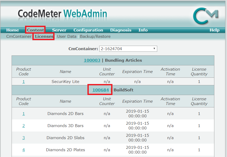Click product code 3 for Diamonds 2D Slabs
Image resolution: width=227 pixels, height=157 pixels.
pyautogui.click(x=23, y=138)
